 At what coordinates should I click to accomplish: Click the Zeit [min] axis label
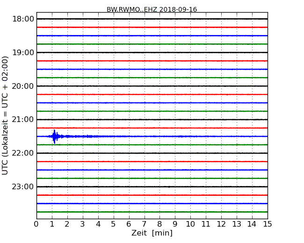click(152, 233)
